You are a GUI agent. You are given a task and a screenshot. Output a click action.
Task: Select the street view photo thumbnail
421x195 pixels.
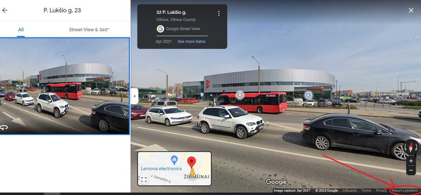click(x=64, y=86)
